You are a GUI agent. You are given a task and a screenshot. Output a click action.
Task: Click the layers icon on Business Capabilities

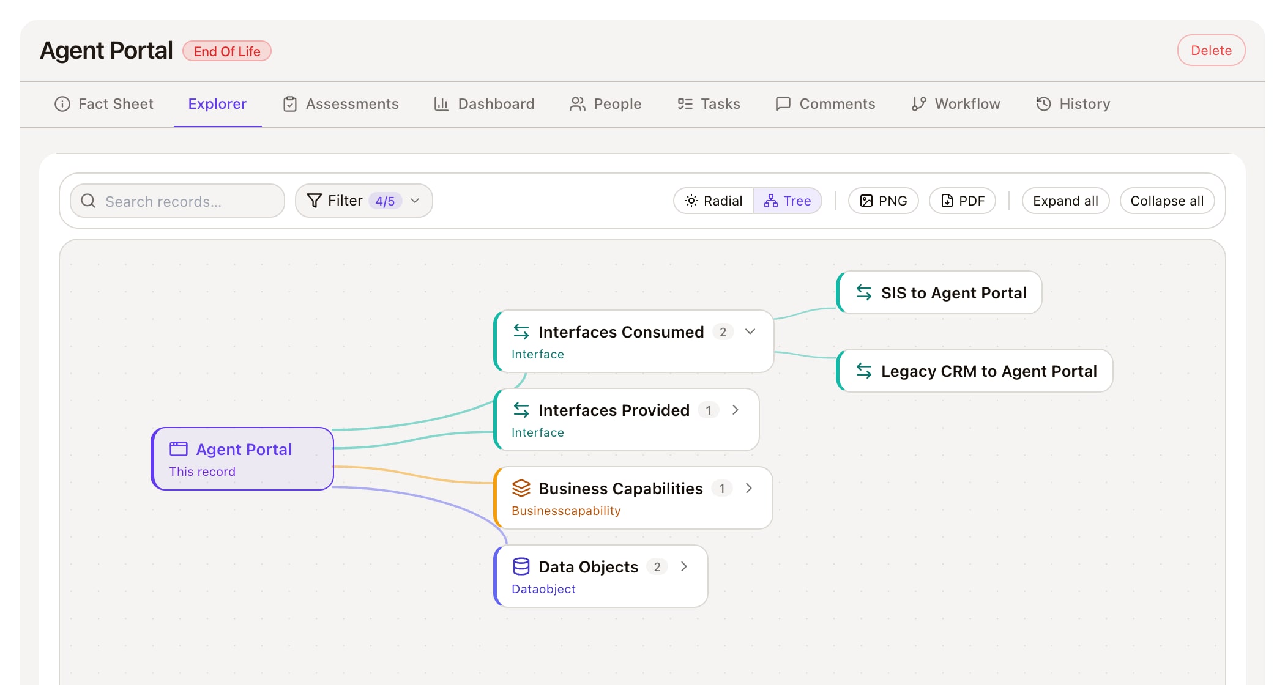click(521, 488)
